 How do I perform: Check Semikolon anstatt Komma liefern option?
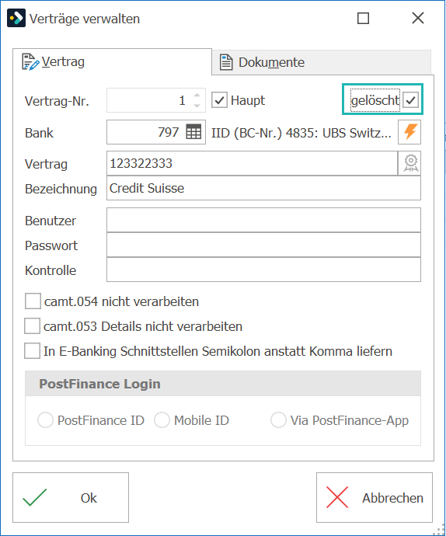click(x=32, y=350)
